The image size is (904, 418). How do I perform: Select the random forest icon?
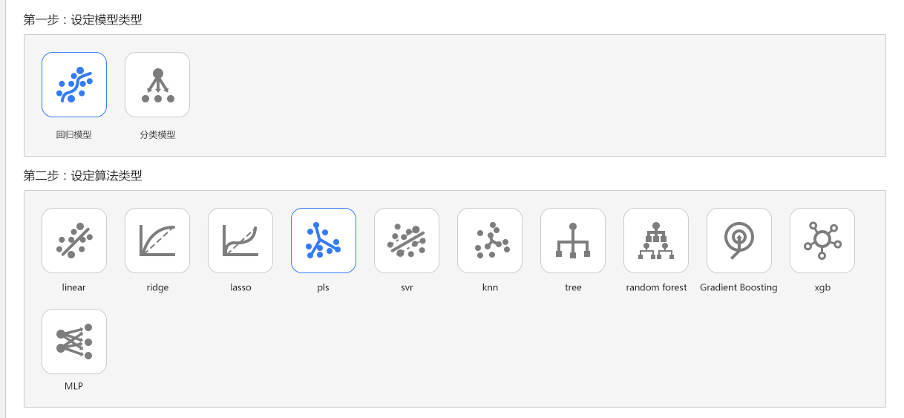click(x=656, y=241)
